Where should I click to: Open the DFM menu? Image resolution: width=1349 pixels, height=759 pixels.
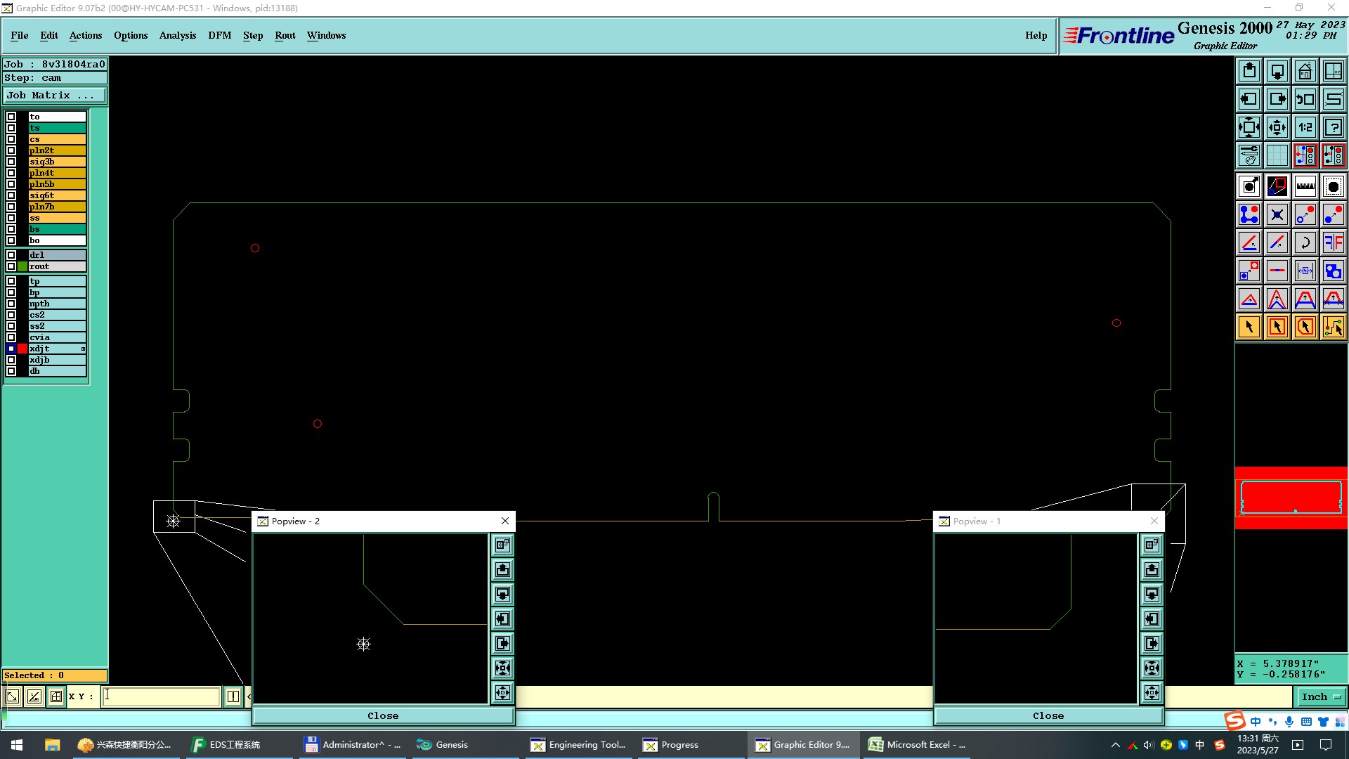[x=220, y=35]
